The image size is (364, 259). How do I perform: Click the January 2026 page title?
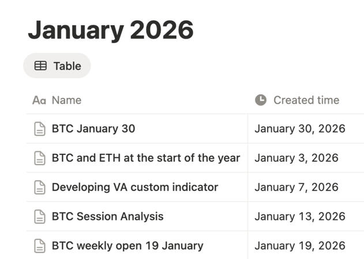[111, 30]
